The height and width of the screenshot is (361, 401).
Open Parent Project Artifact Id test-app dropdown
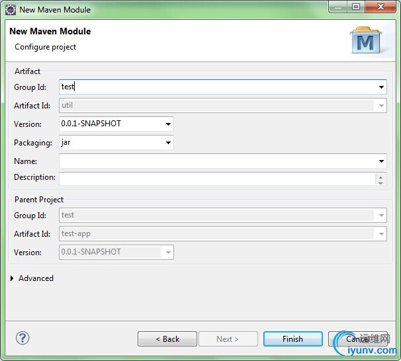pyautogui.click(x=381, y=234)
